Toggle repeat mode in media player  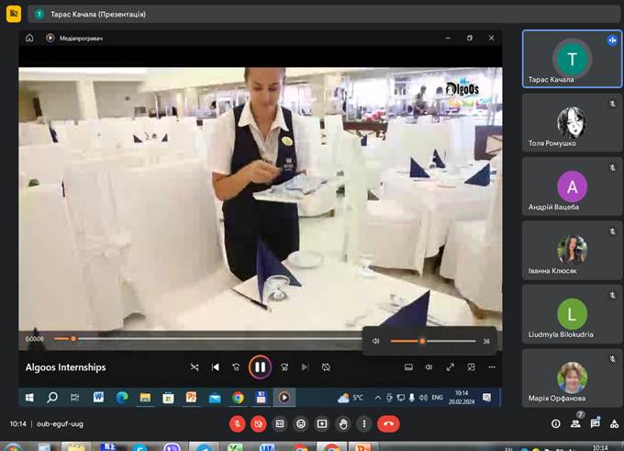326,367
